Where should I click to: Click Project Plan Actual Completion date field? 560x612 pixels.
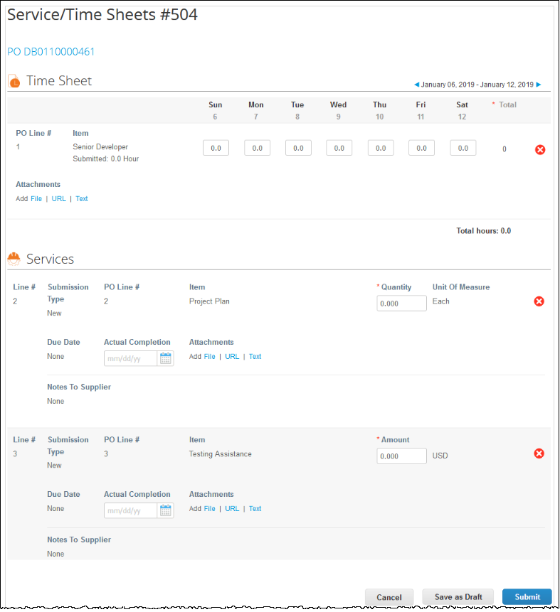tap(130, 358)
